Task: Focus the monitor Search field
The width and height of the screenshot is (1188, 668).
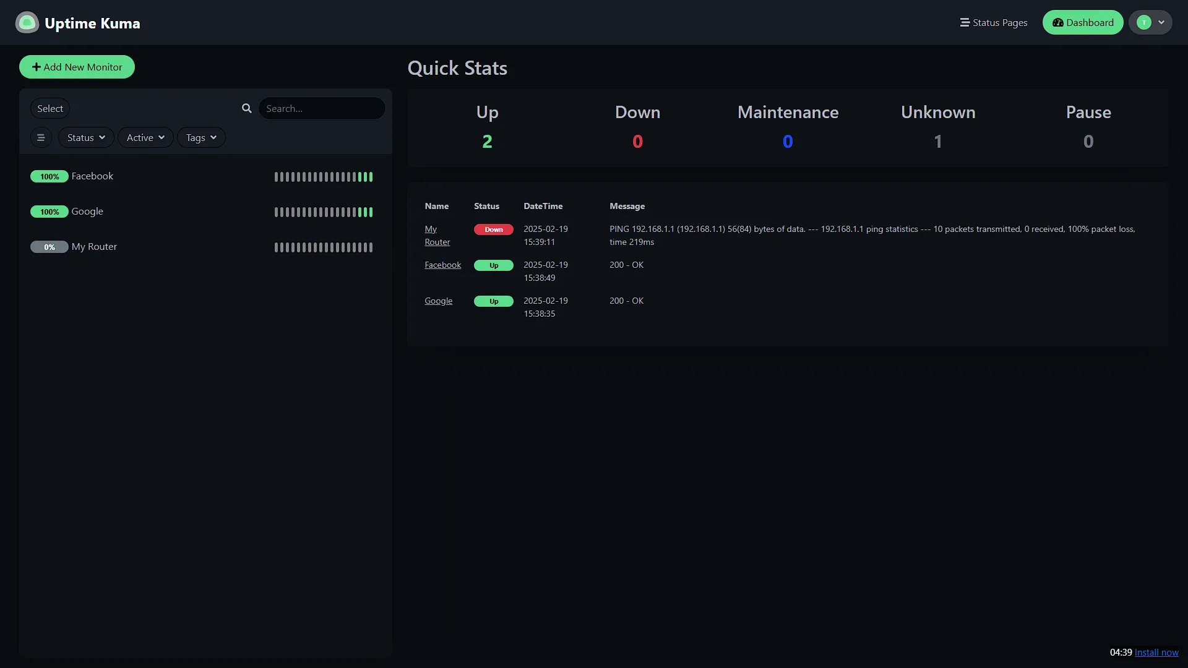Action: (322, 108)
